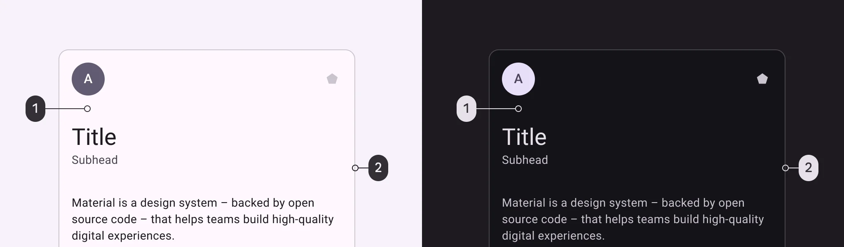The height and width of the screenshot is (247, 844).
Task: Click the avatar circle labeled A on light card
Action: pyautogui.click(x=88, y=79)
